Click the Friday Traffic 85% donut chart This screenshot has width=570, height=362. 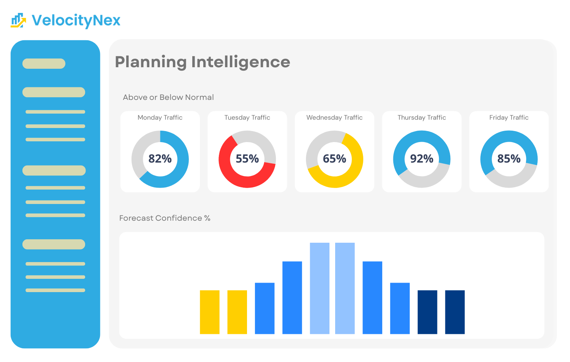pyautogui.click(x=509, y=159)
